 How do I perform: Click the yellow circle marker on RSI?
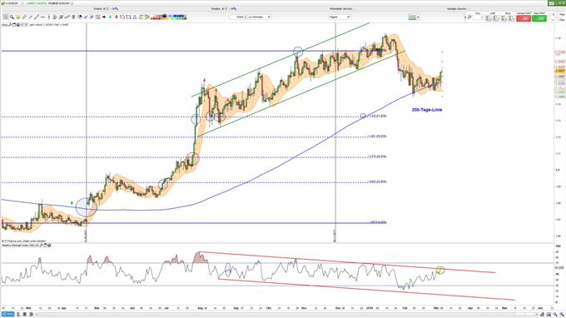point(440,270)
